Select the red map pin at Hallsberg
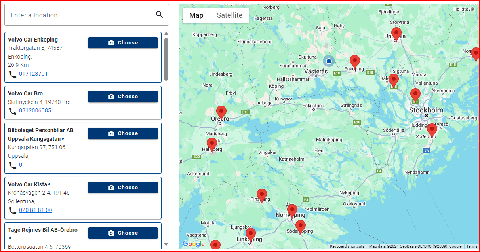Viewport: 480px width, 252px height. (x=212, y=145)
